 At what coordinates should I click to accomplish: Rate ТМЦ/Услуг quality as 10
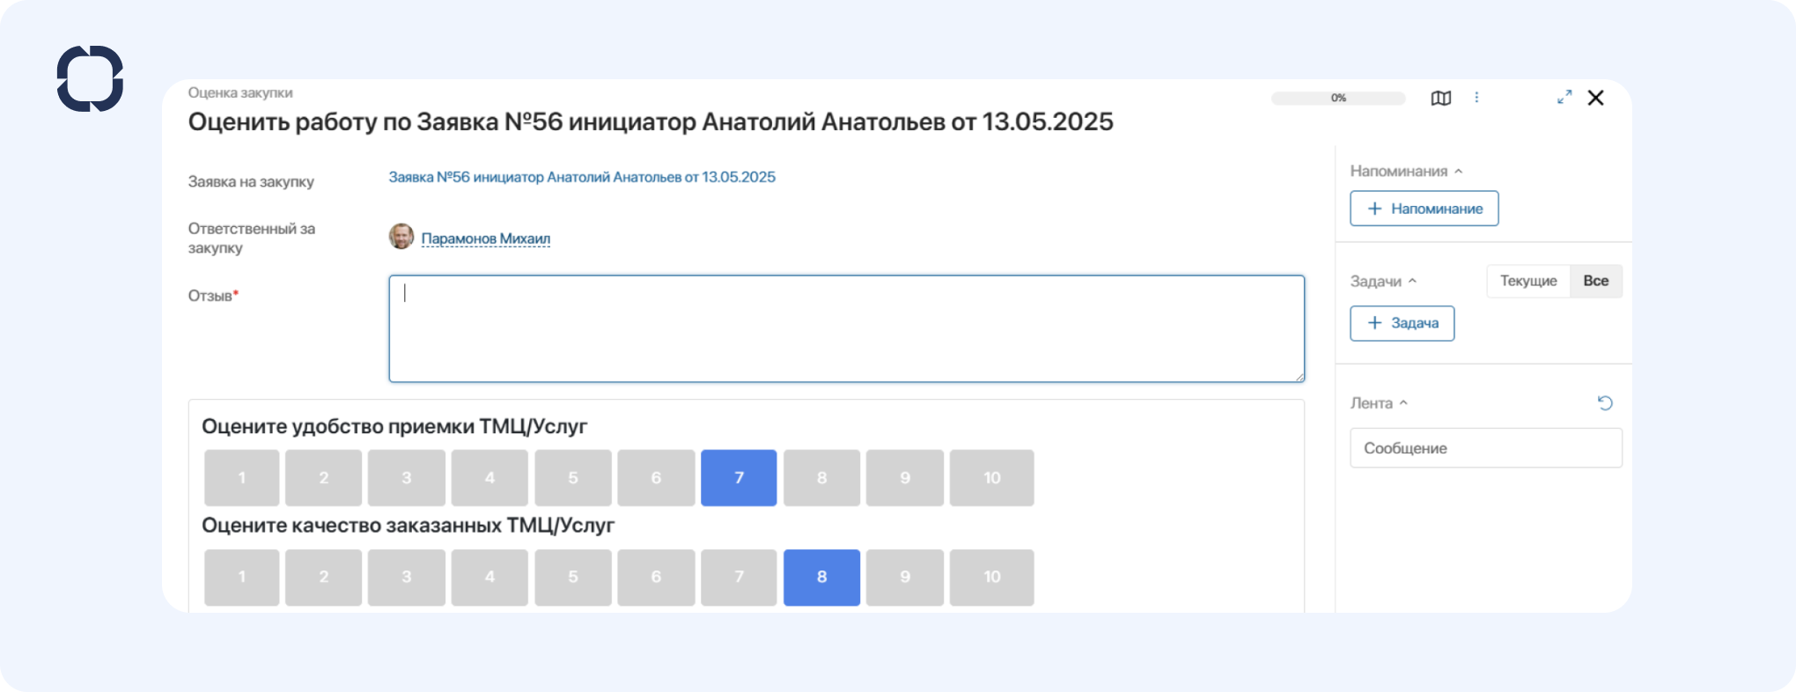(x=991, y=578)
